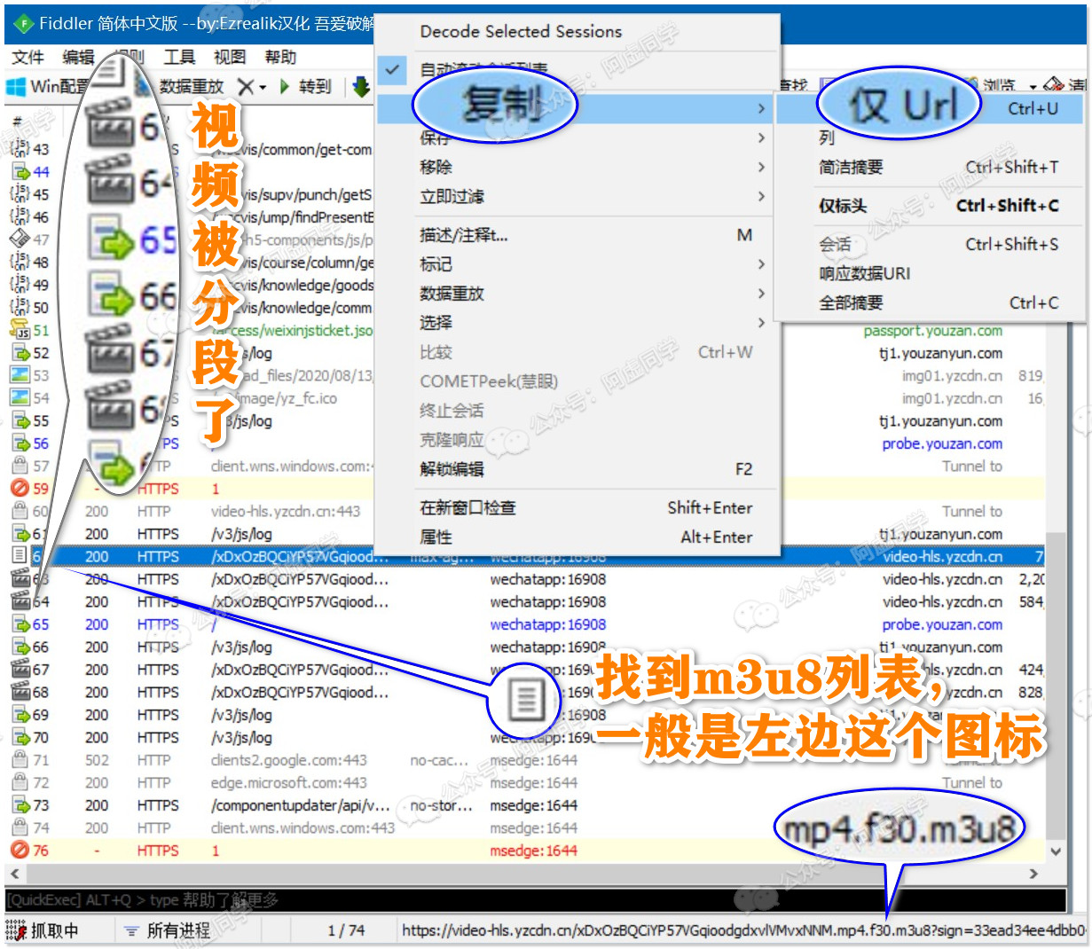Open the dropdown arrow next to 浏览
The image size is (1092, 949).
click(x=1033, y=87)
